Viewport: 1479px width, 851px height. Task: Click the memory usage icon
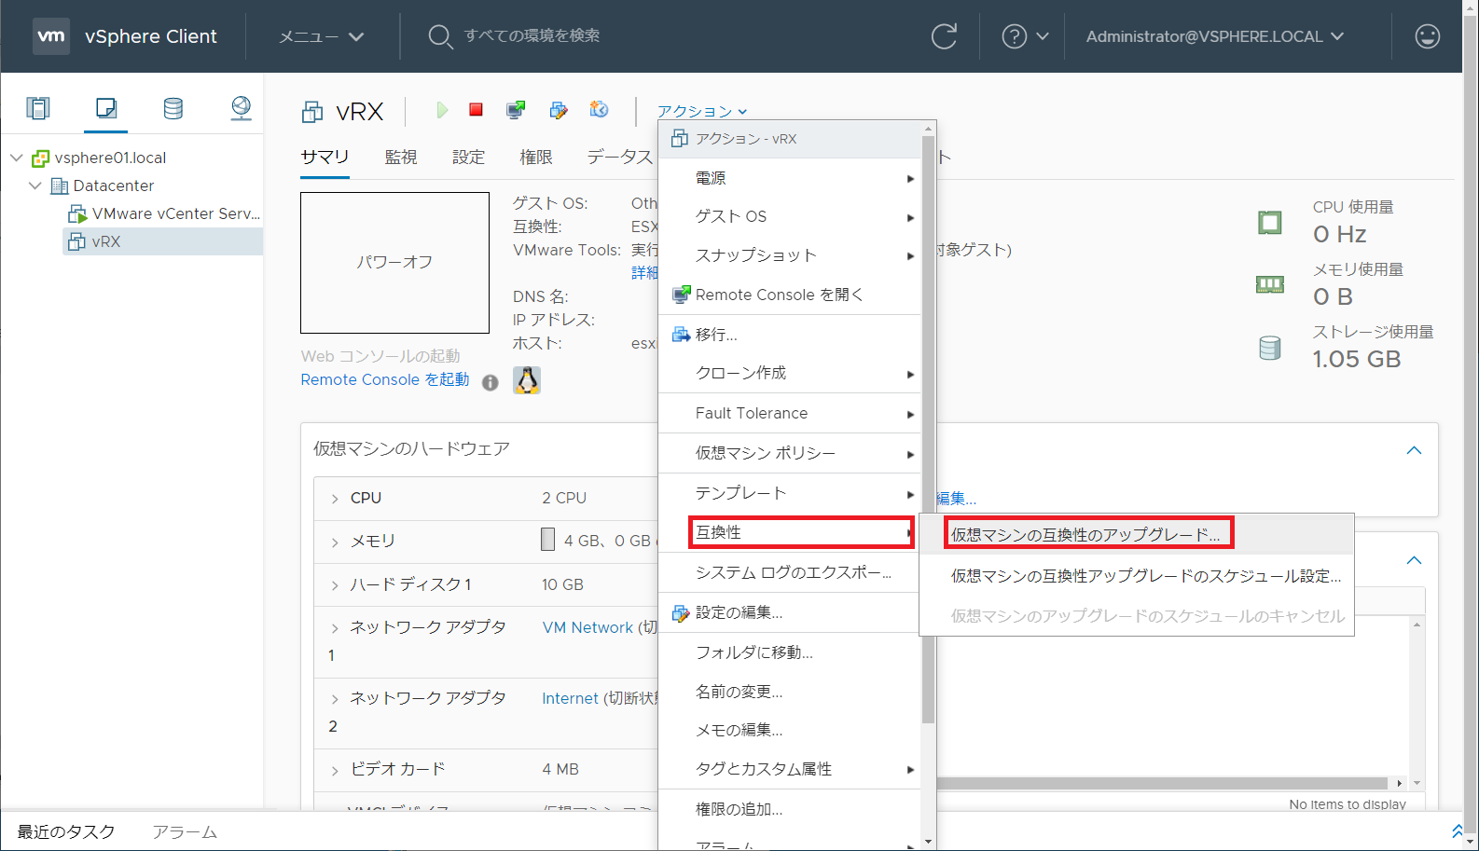1269,284
